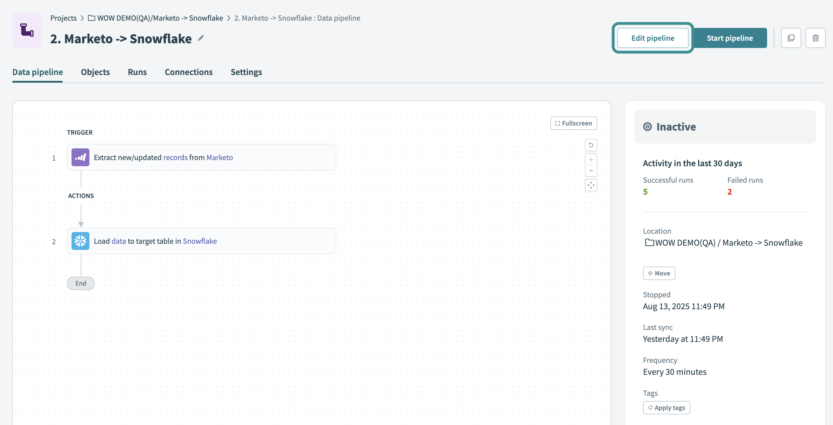Zoom in on the canvas with the plus control
Viewport: 833px width, 425px height.
coord(591,159)
